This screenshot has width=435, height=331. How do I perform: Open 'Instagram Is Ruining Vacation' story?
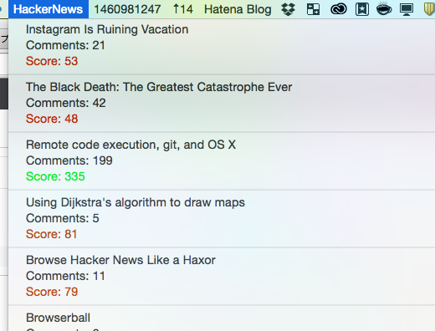click(107, 29)
